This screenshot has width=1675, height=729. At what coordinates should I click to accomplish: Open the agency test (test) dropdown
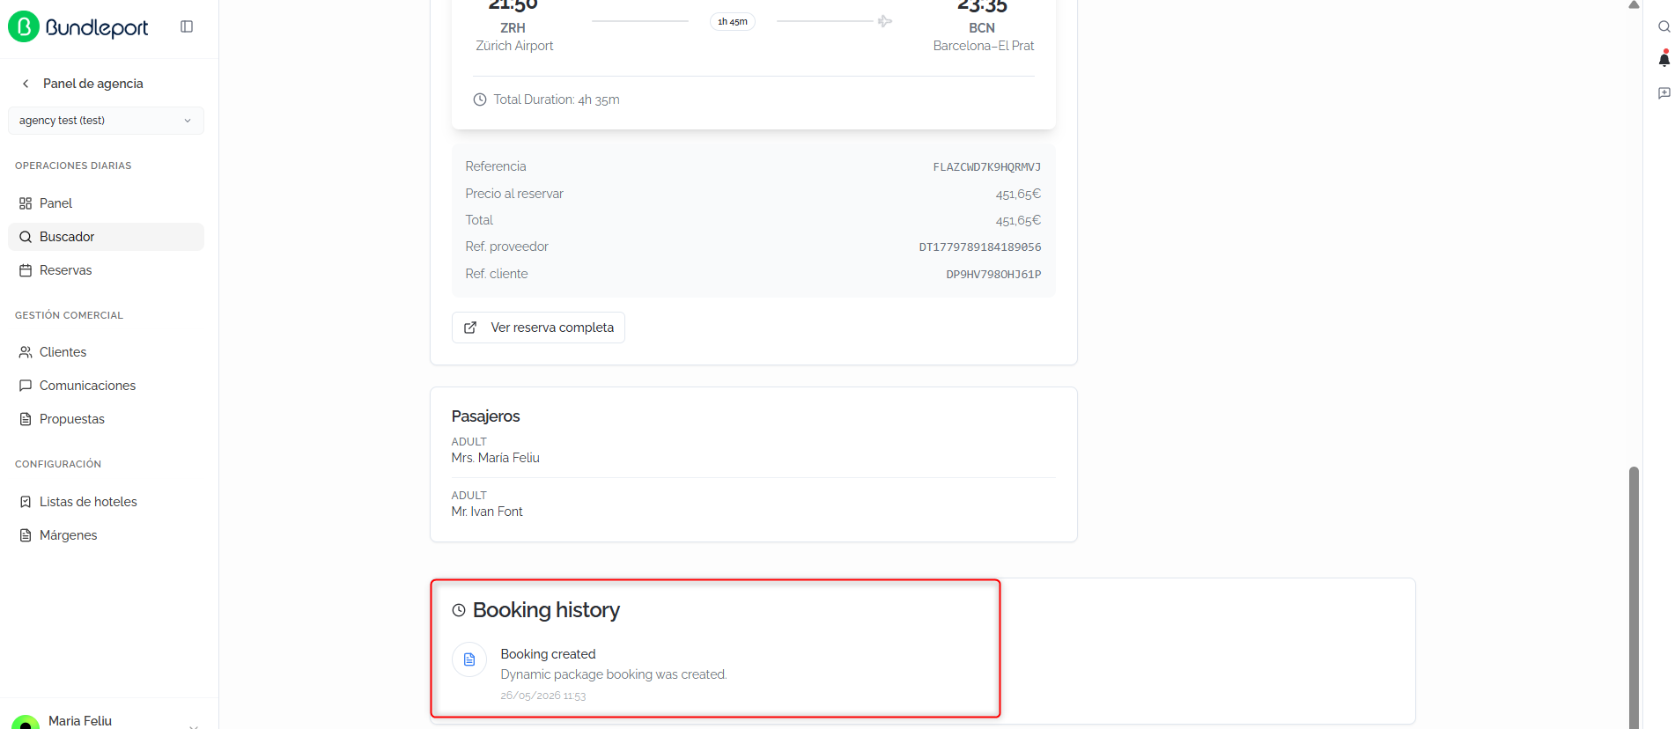(106, 121)
